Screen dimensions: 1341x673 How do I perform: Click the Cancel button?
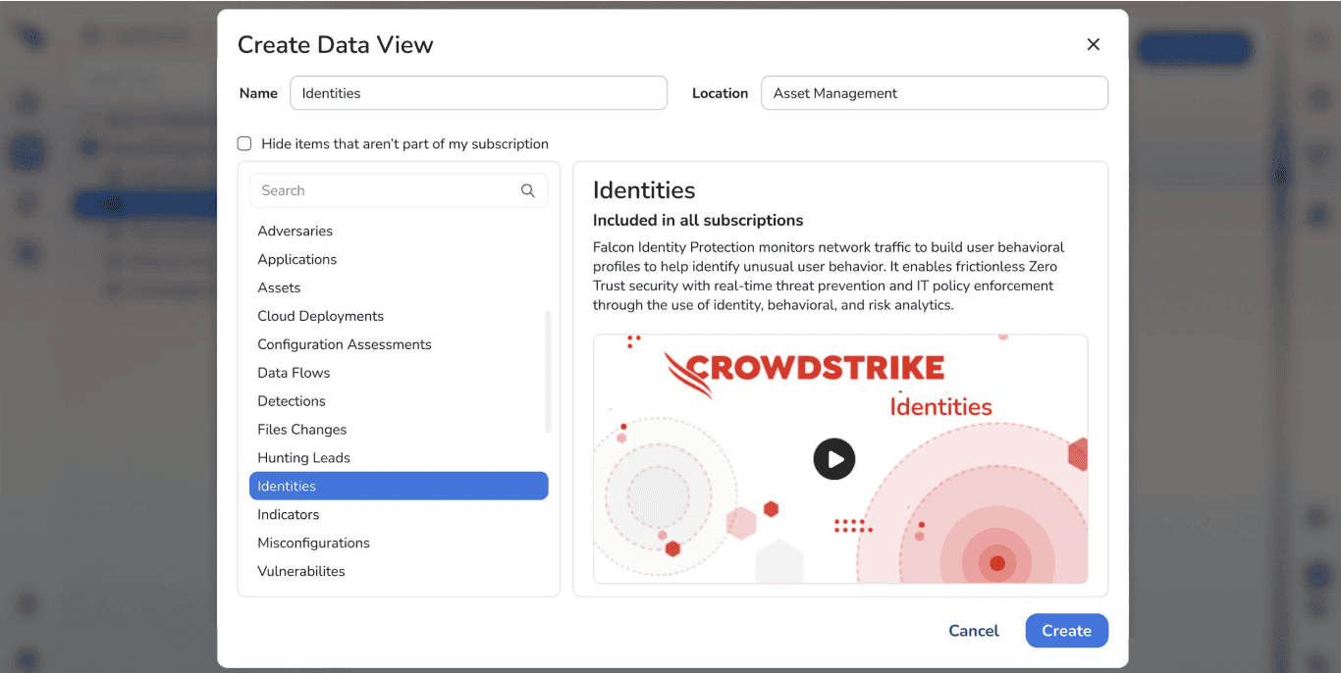point(974,631)
